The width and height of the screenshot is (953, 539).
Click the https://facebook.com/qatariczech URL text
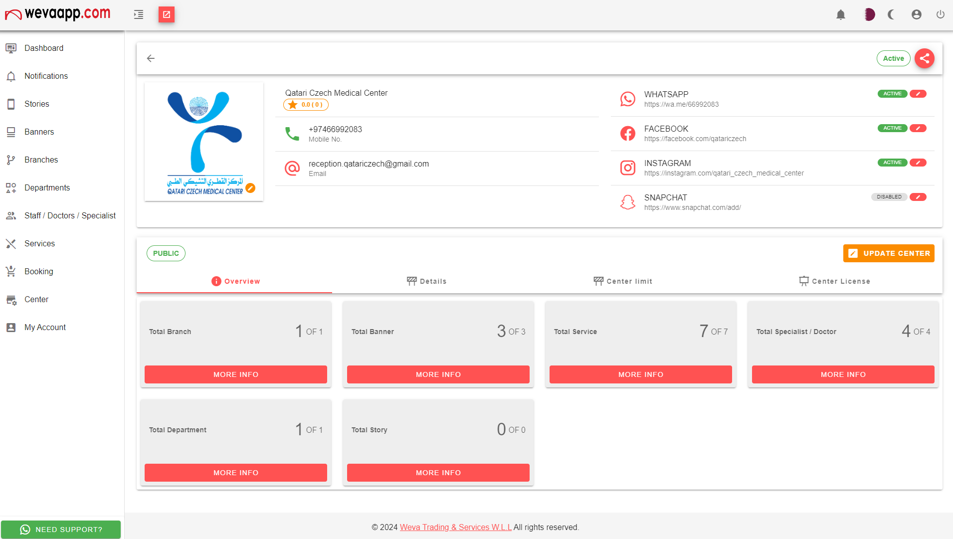(695, 139)
